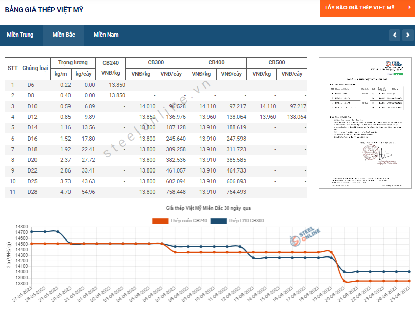
Task: Click the 311.723 price cell
Action: (236, 149)
